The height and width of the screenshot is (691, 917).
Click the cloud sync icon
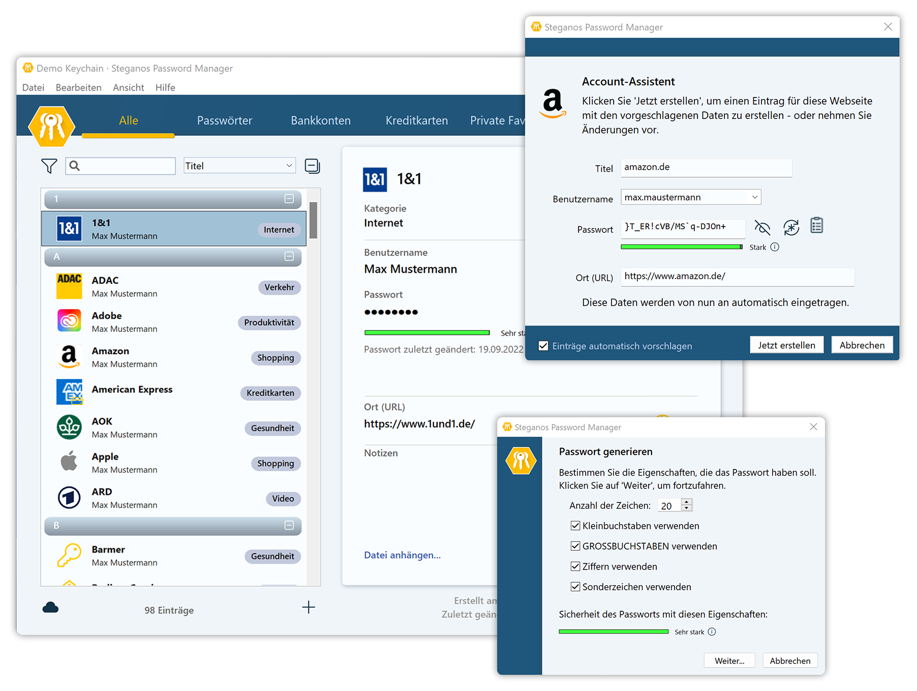point(50,608)
